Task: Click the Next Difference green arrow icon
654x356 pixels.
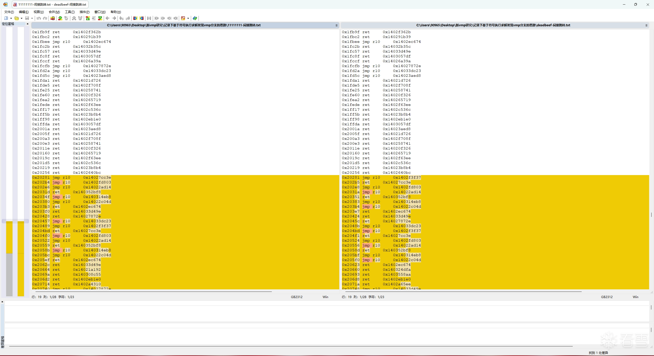Action: 60,18
